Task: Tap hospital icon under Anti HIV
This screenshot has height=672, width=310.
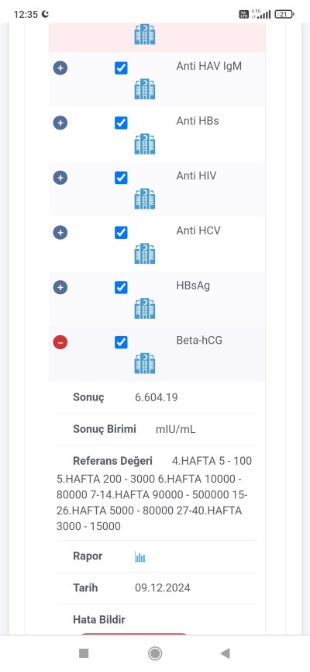Action: click(145, 199)
